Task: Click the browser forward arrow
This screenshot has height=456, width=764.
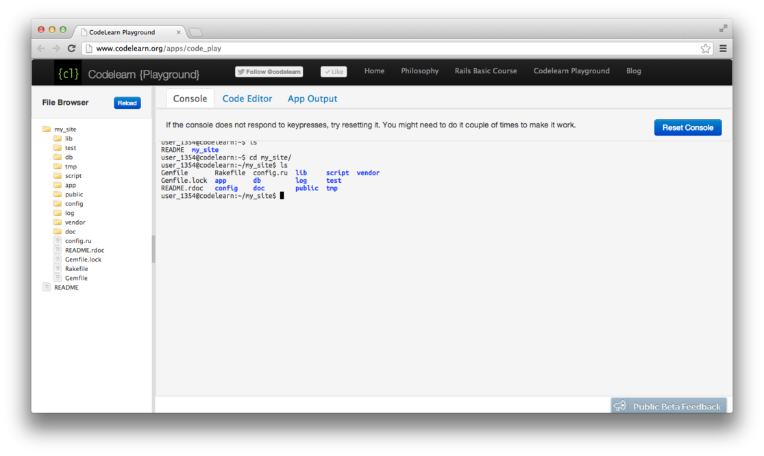Action: point(56,48)
